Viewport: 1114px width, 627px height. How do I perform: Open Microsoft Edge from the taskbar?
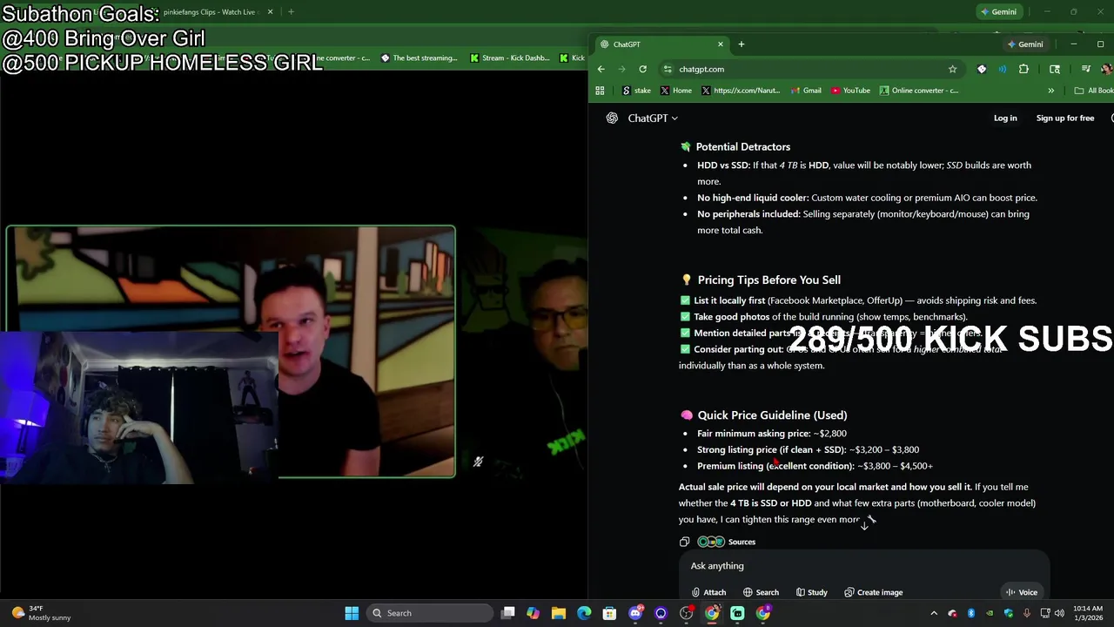(x=584, y=613)
